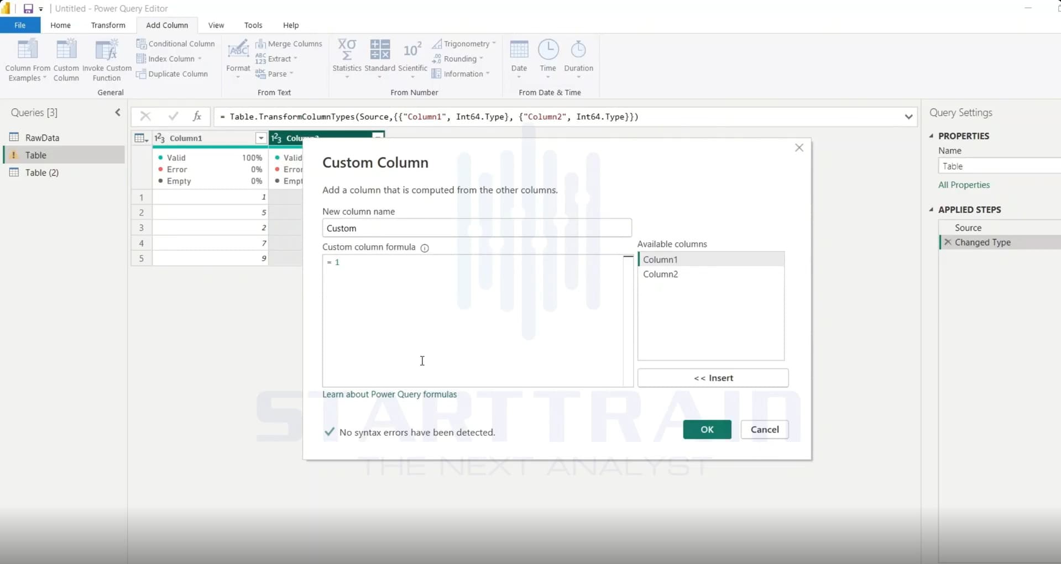This screenshot has height=564, width=1061.
Task: Collapse the PROPERTIES section
Action: click(x=932, y=136)
